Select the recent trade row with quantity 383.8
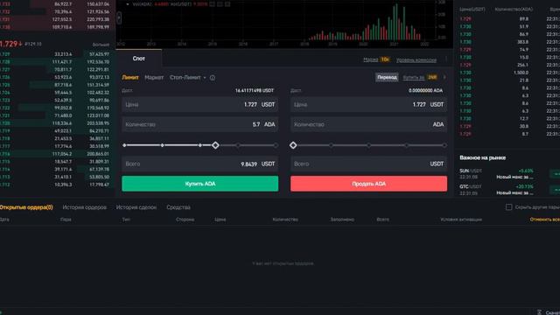The height and width of the screenshot is (315, 560). click(509, 42)
